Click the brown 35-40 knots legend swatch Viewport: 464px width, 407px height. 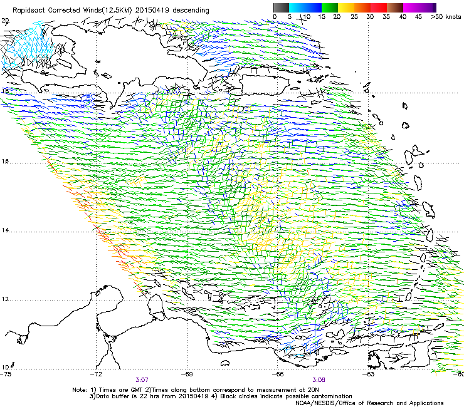[395, 8]
